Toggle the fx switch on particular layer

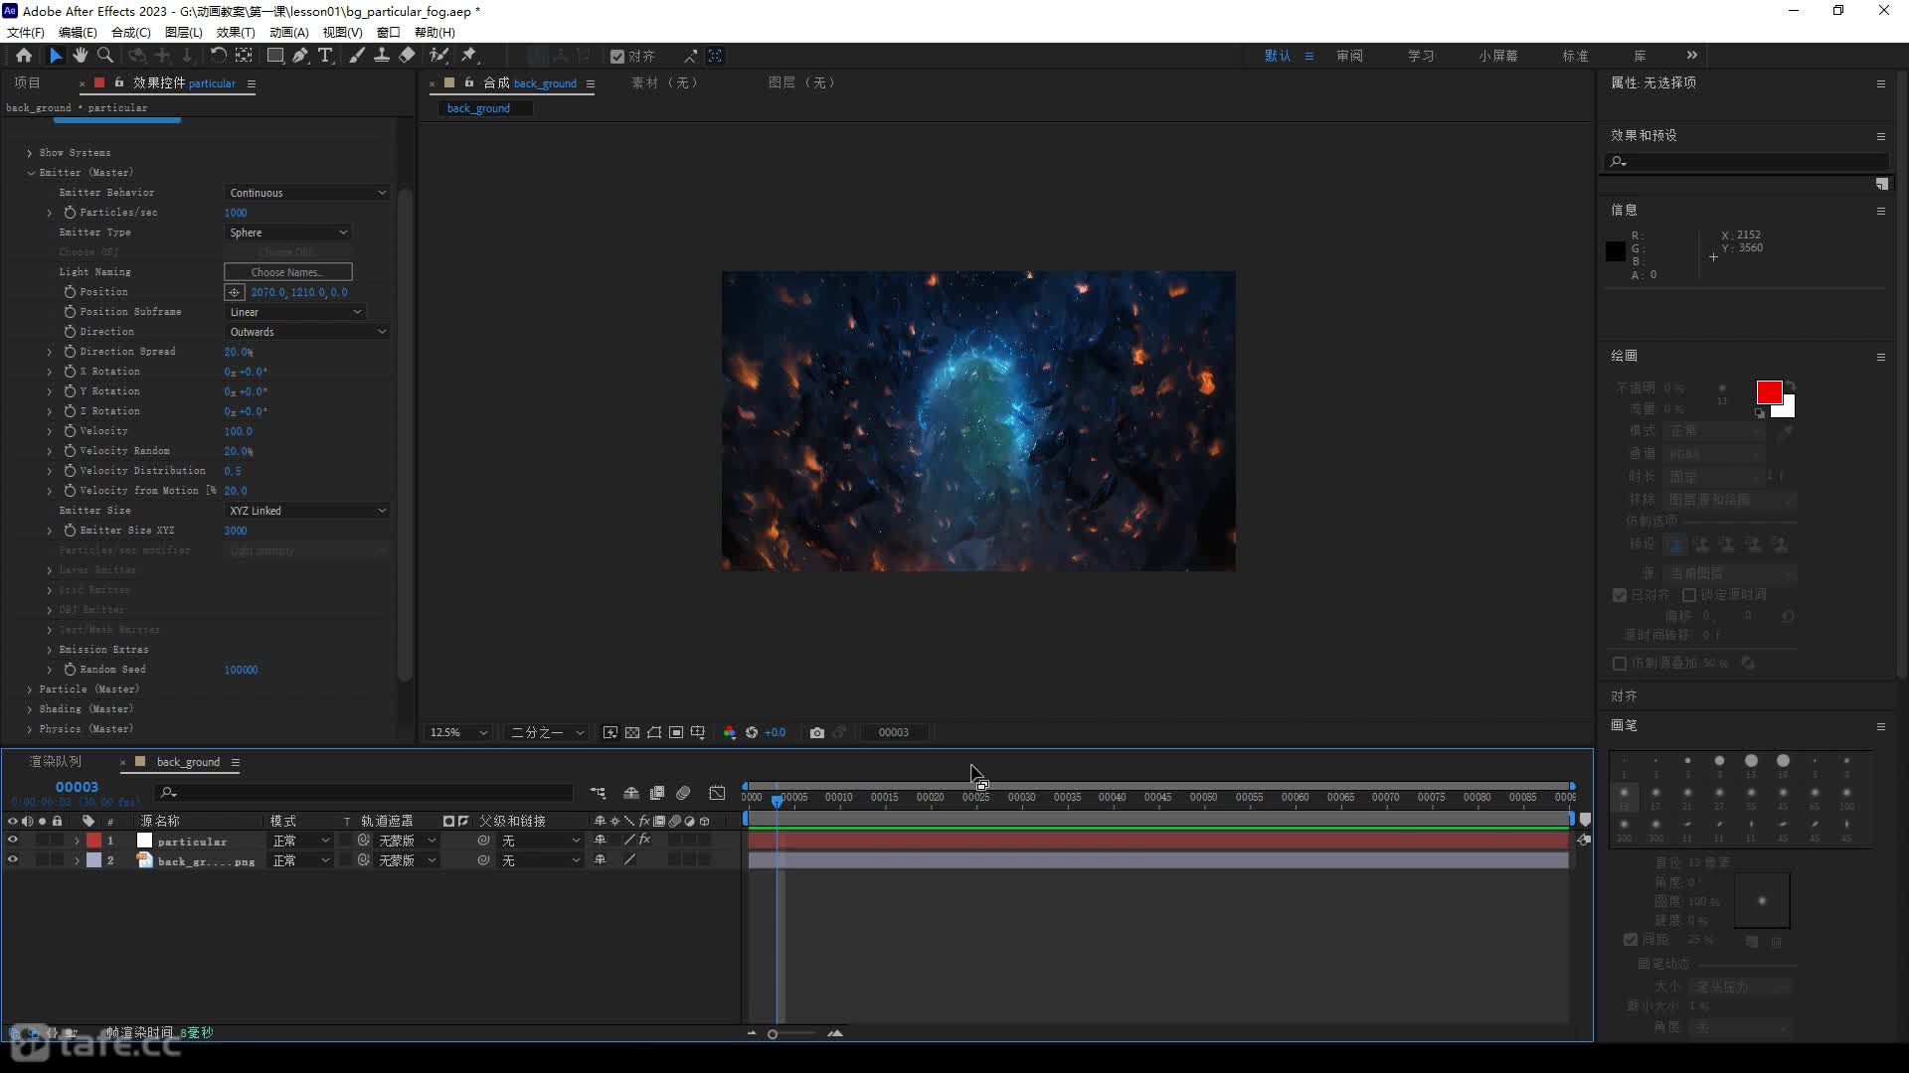[644, 841]
